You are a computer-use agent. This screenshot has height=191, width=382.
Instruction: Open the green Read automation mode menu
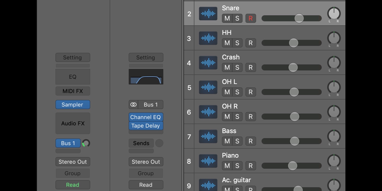(x=73, y=185)
